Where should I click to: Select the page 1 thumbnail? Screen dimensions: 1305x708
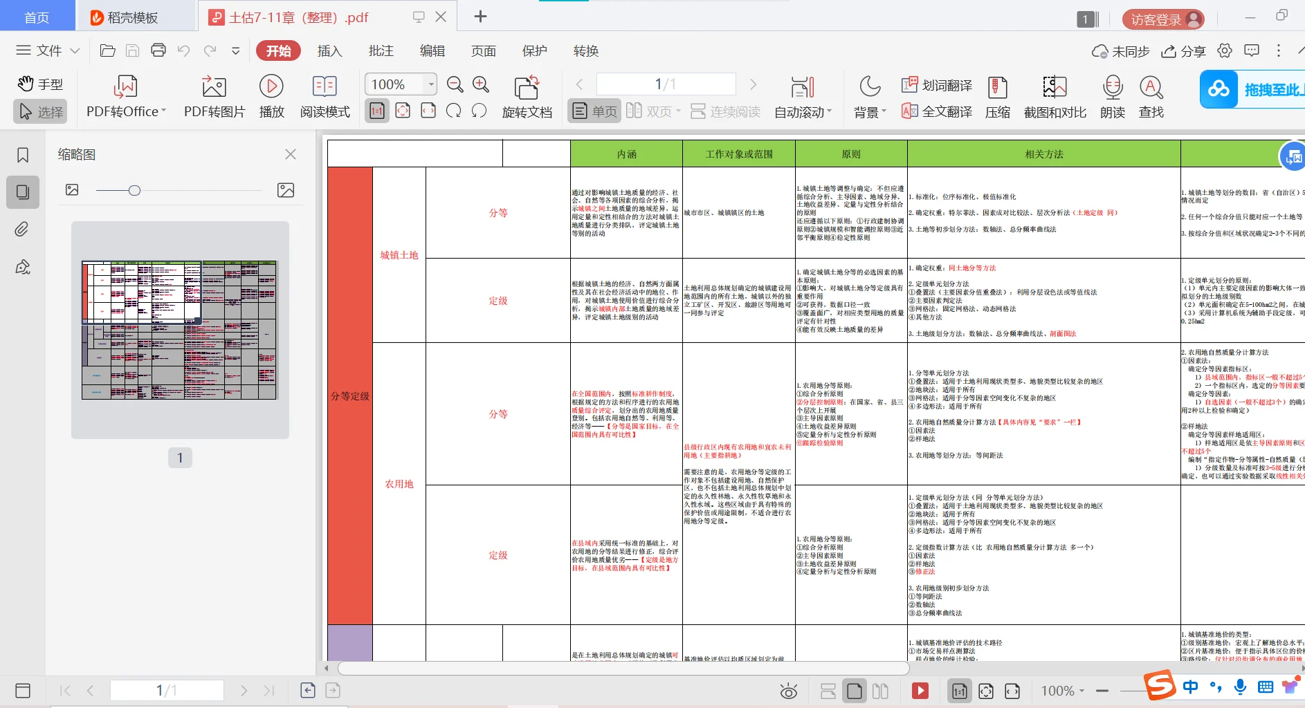(180, 330)
